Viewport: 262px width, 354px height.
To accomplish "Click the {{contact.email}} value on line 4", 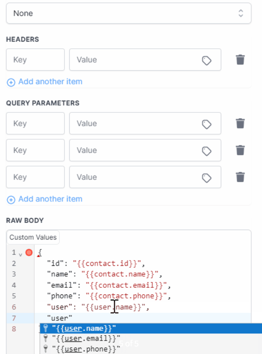I will point(126,285).
